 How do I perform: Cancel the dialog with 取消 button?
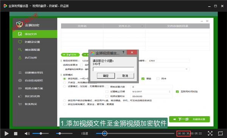(125, 76)
